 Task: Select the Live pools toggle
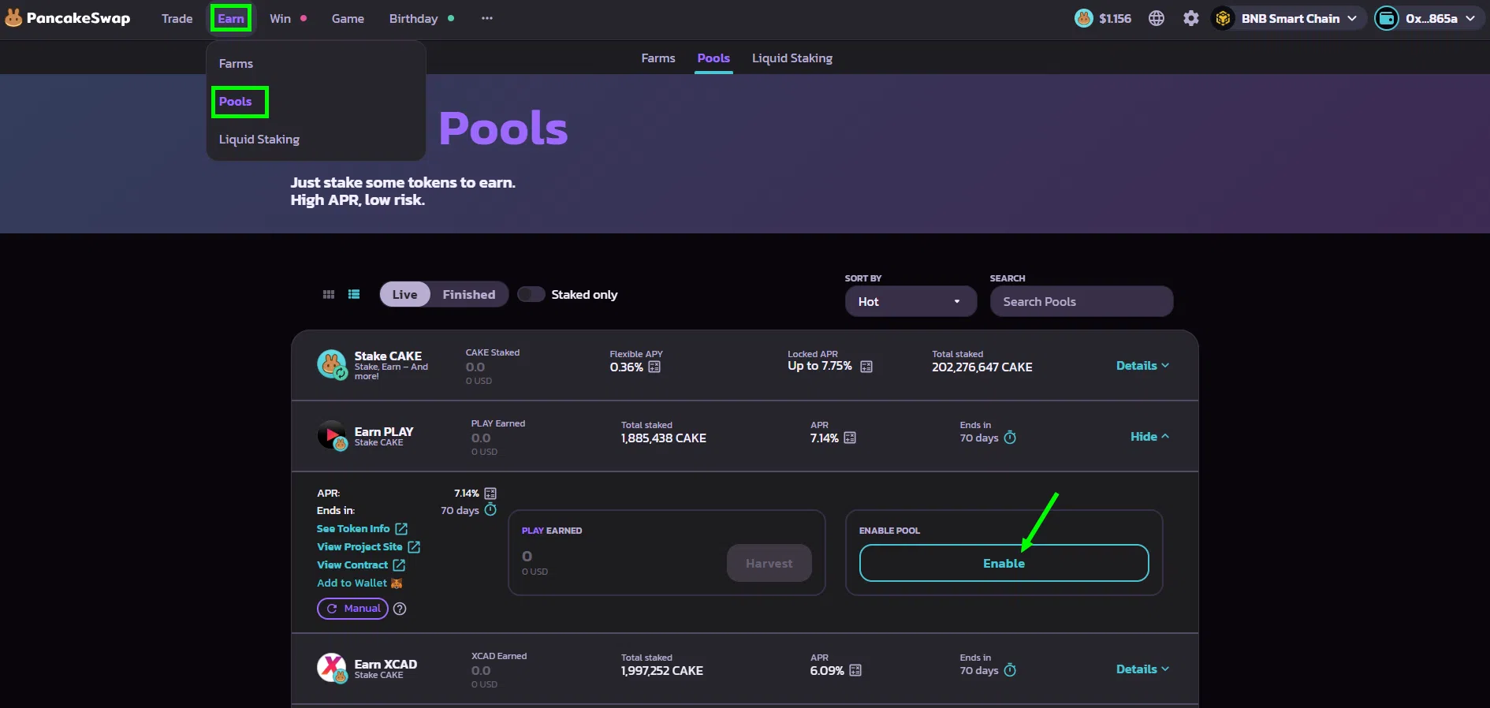click(x=405, y=294)
